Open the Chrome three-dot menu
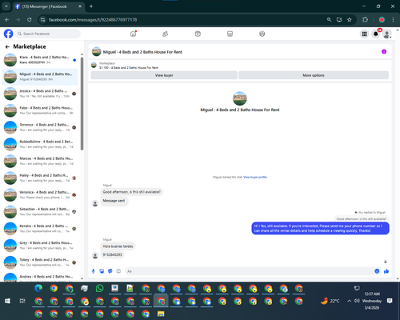 tap(393, 20)
